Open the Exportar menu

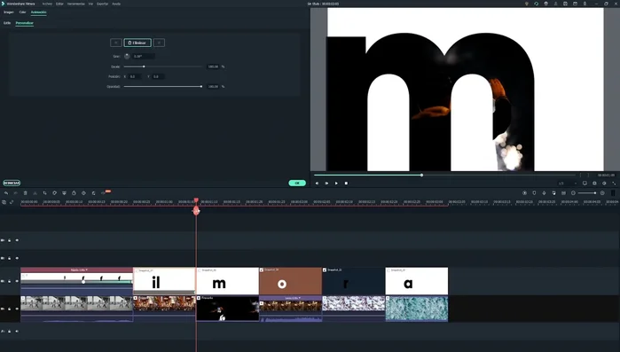[102, 4]
